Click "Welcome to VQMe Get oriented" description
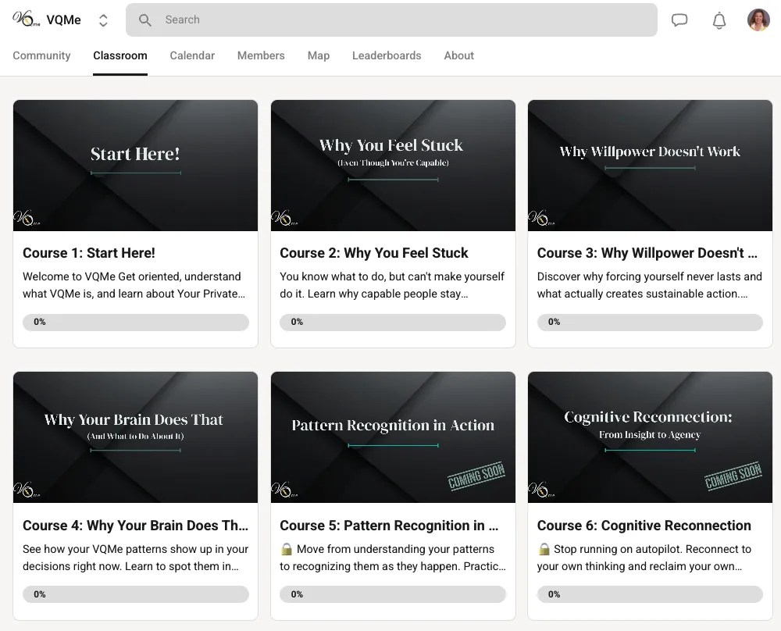 click(x=134, y=285)
